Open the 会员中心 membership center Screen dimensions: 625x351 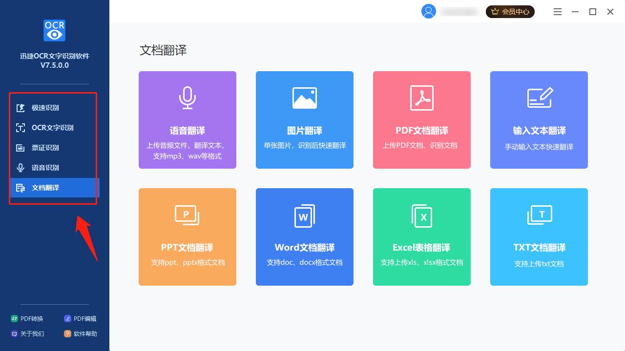click(x=510, y=11)
